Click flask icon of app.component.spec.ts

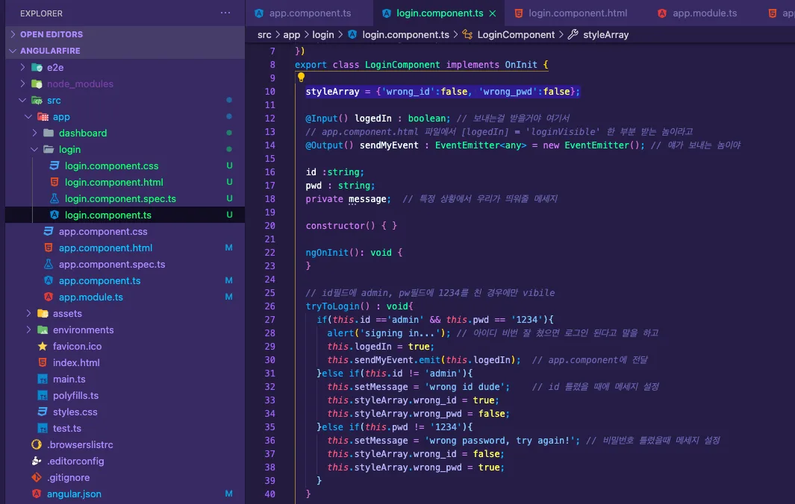click(49, 265)
